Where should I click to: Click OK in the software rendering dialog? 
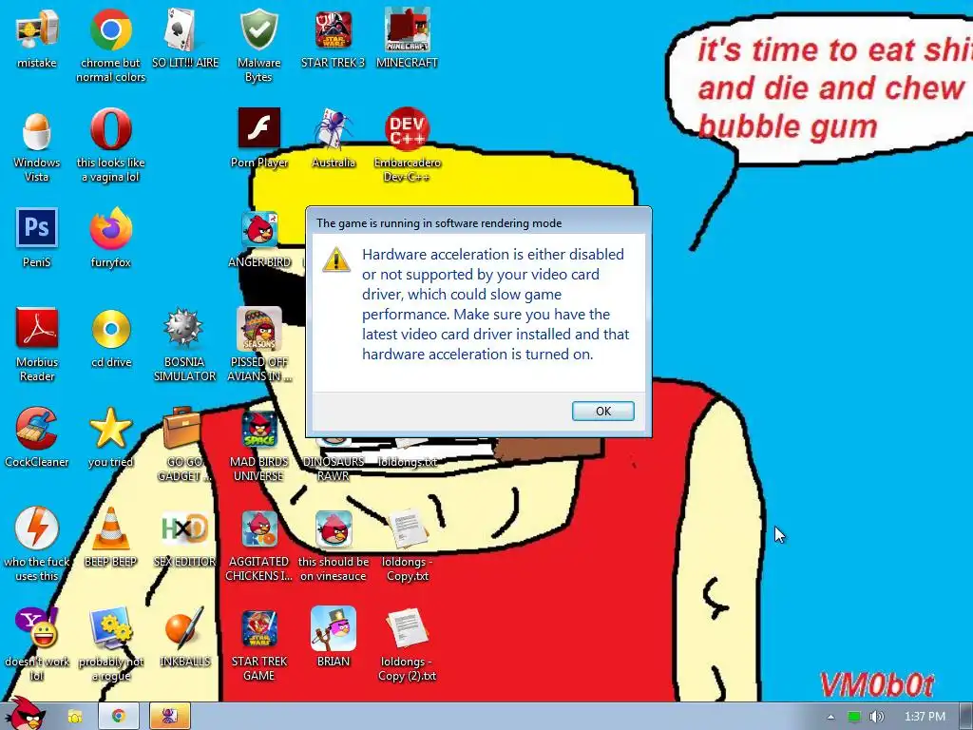[602, 411]
